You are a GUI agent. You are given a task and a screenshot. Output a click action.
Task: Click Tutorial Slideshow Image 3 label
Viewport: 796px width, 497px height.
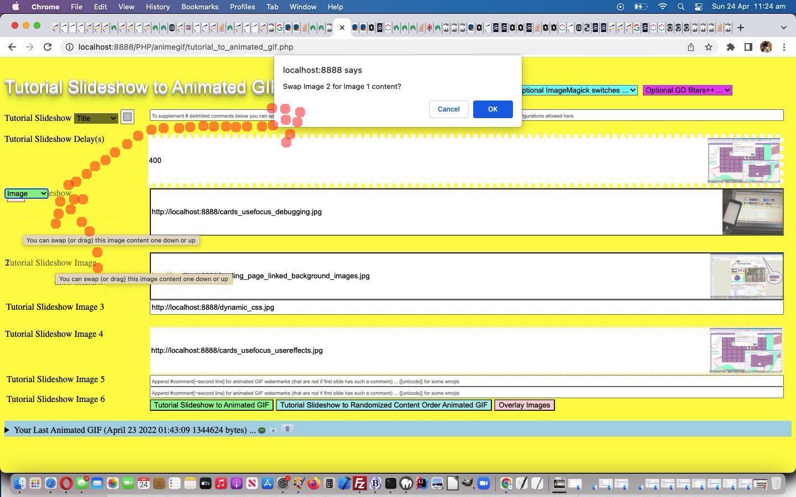(x=55, y=307)
